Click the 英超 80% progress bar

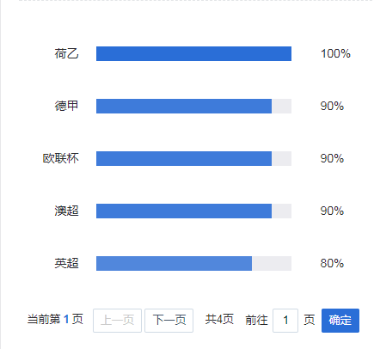[x=193, y=263]
